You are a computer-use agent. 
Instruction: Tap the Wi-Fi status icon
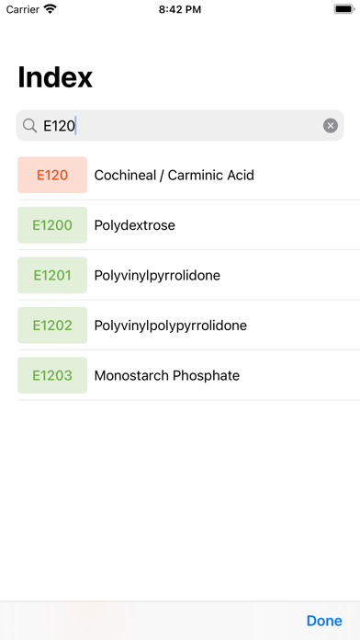click(x=51, y=9)
